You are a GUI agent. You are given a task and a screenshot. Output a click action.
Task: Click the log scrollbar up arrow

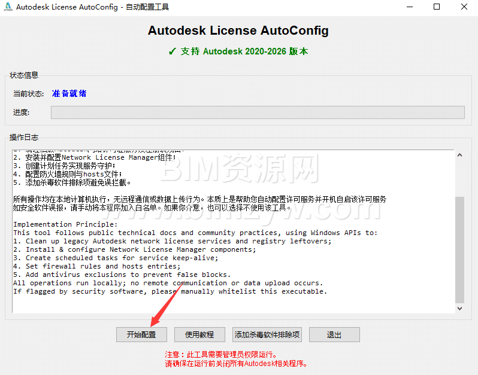point(459,156)
